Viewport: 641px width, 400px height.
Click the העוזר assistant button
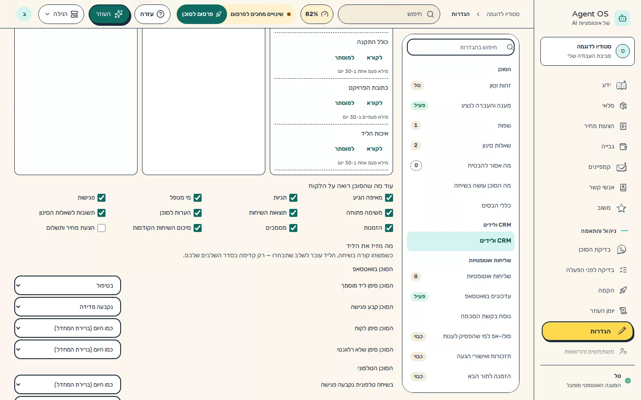pyautogui.click(x=109, y=14)
